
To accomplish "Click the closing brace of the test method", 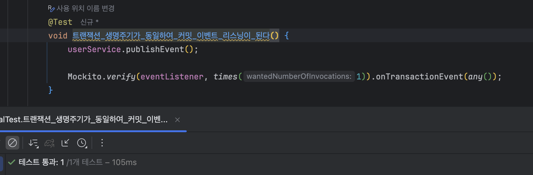I will (x=50, y=90).
